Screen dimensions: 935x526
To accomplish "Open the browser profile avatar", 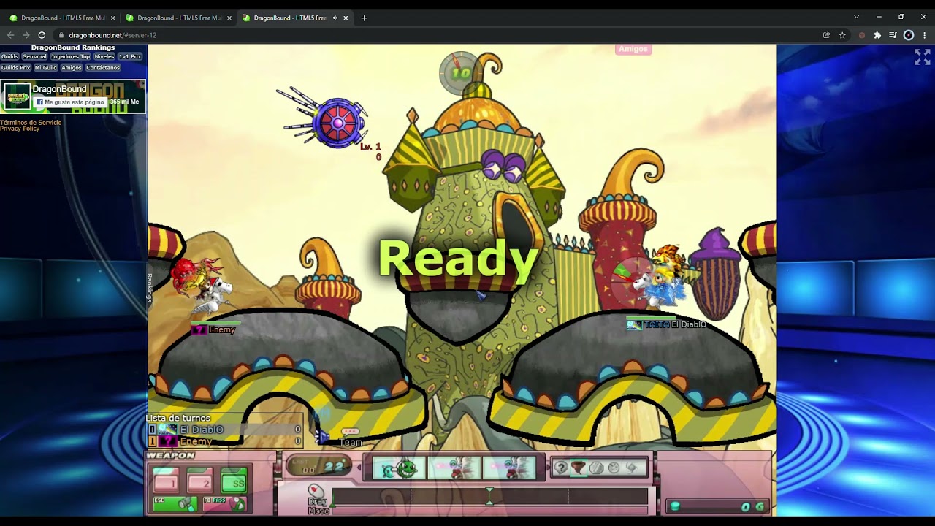I will coord(909,35).
